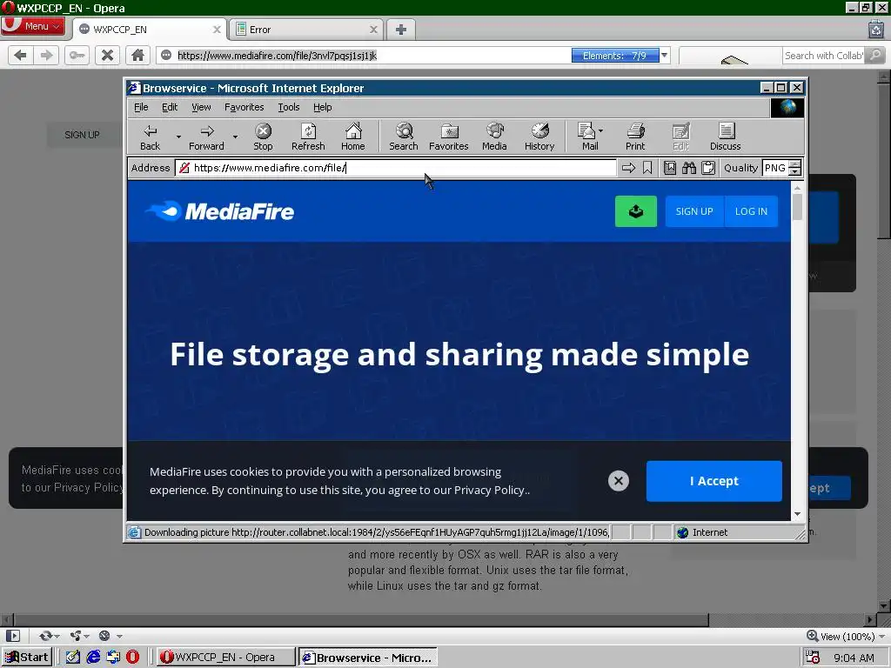
Task: Open the Edit menu in Browservice
Action: point(170,107)
